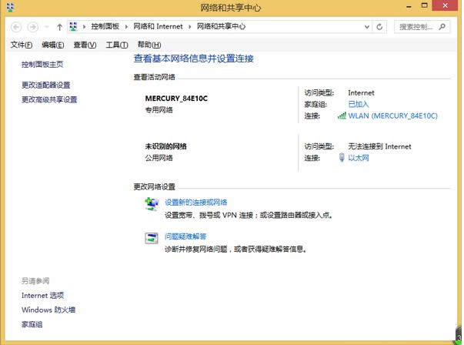Open Internet 选项 link

[x=42, y=295]
